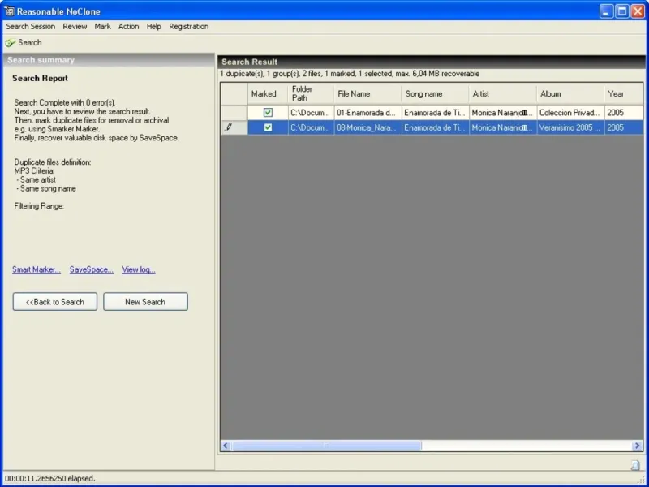Sort by the Artist column header
Image resolution: width=649 pixels, height=487 pixels.
(502, 93)
